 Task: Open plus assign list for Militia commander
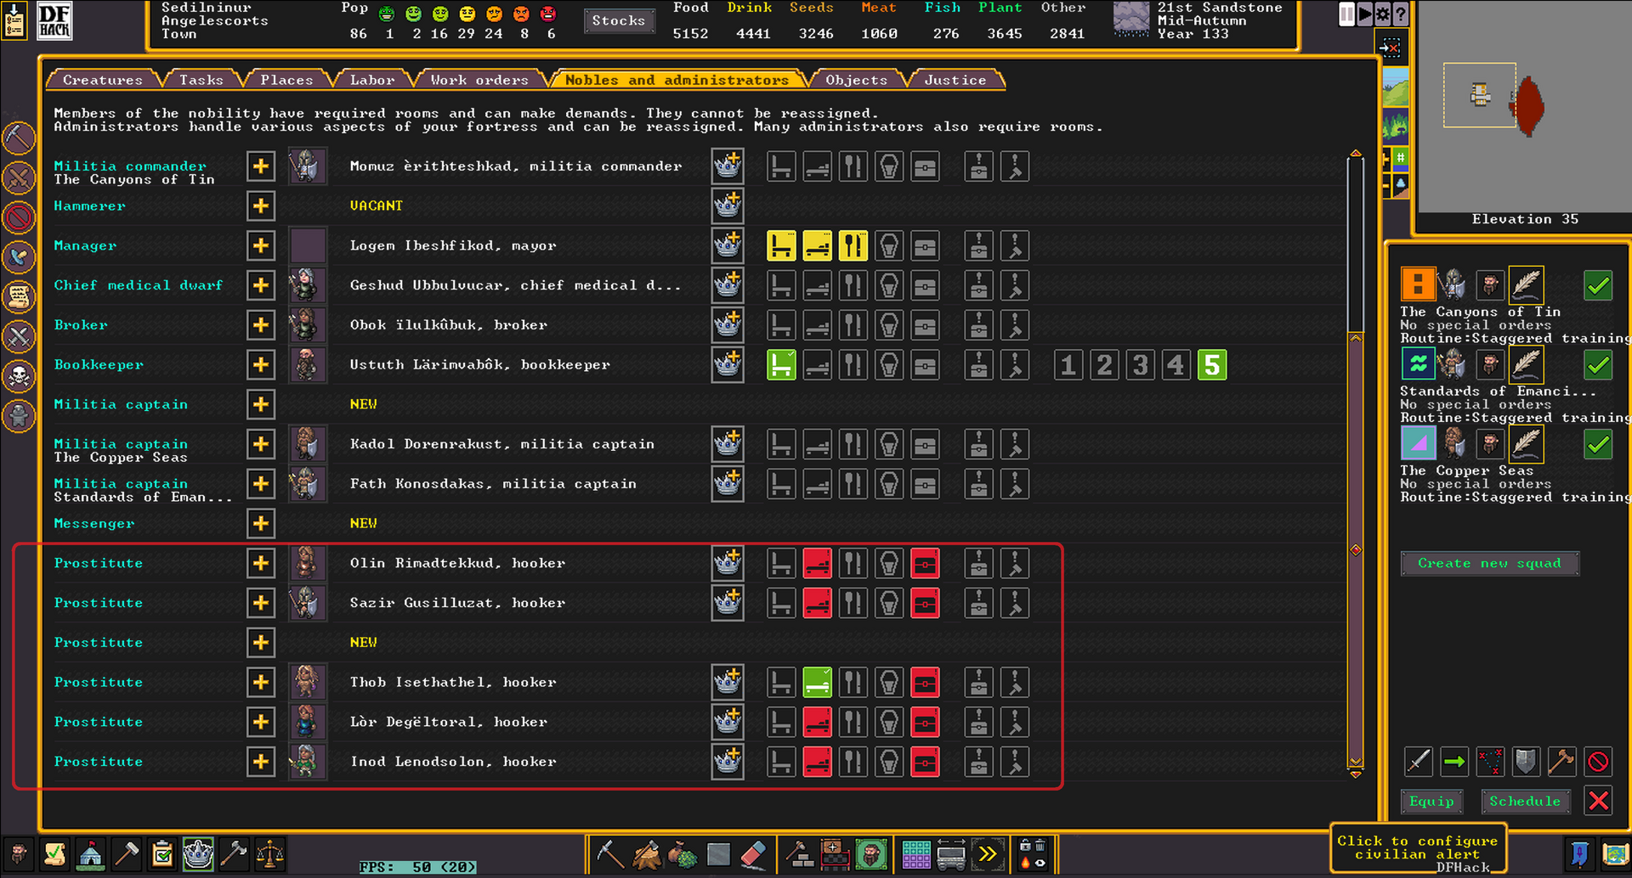coord(261,166)
